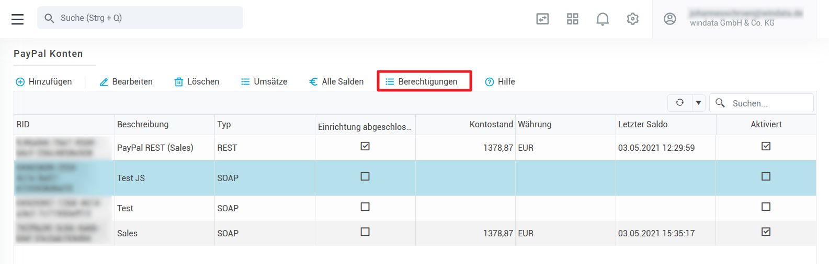Image resolution: width=829 pixels, height=264 pixels.
Task: Open the hamburger navigation menu
Action: pos(18,19)
